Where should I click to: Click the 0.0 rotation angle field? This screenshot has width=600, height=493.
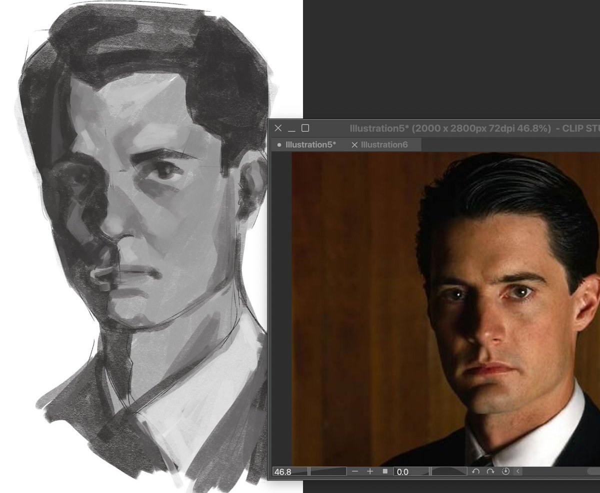click(x=411, y=471)
